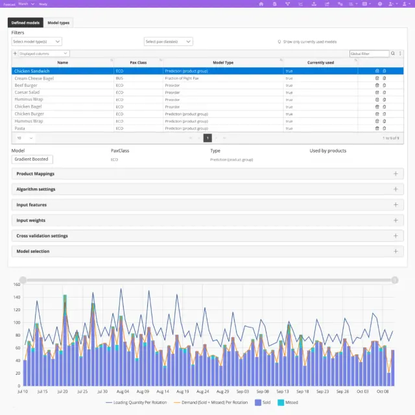Expand the Algorithm settings section

[207, 189]
